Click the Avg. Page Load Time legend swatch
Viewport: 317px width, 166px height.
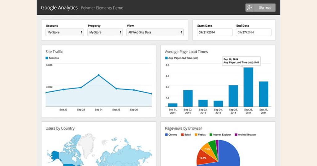click(166, 58)
